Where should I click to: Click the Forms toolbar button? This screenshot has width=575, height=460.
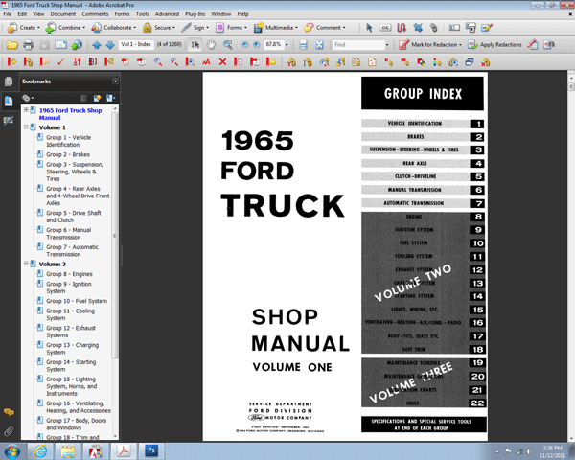pos(231,28)
